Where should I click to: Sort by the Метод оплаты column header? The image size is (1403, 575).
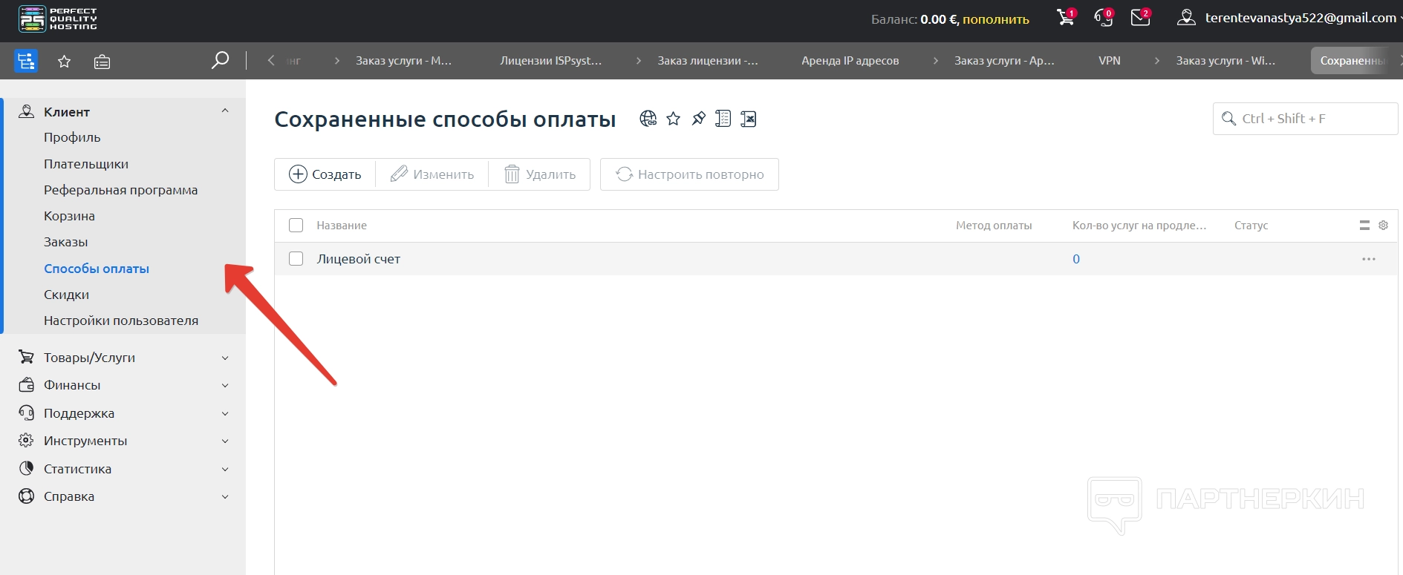994,226
